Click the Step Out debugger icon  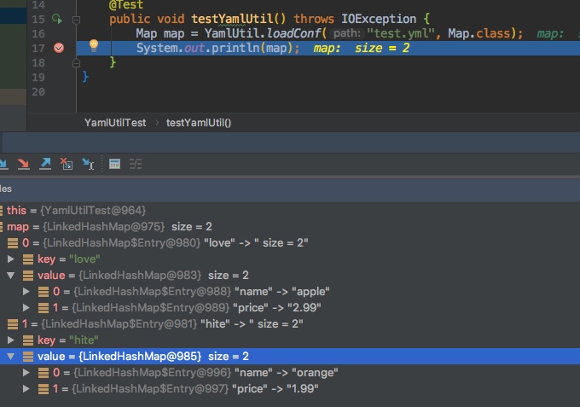(45, 164)
